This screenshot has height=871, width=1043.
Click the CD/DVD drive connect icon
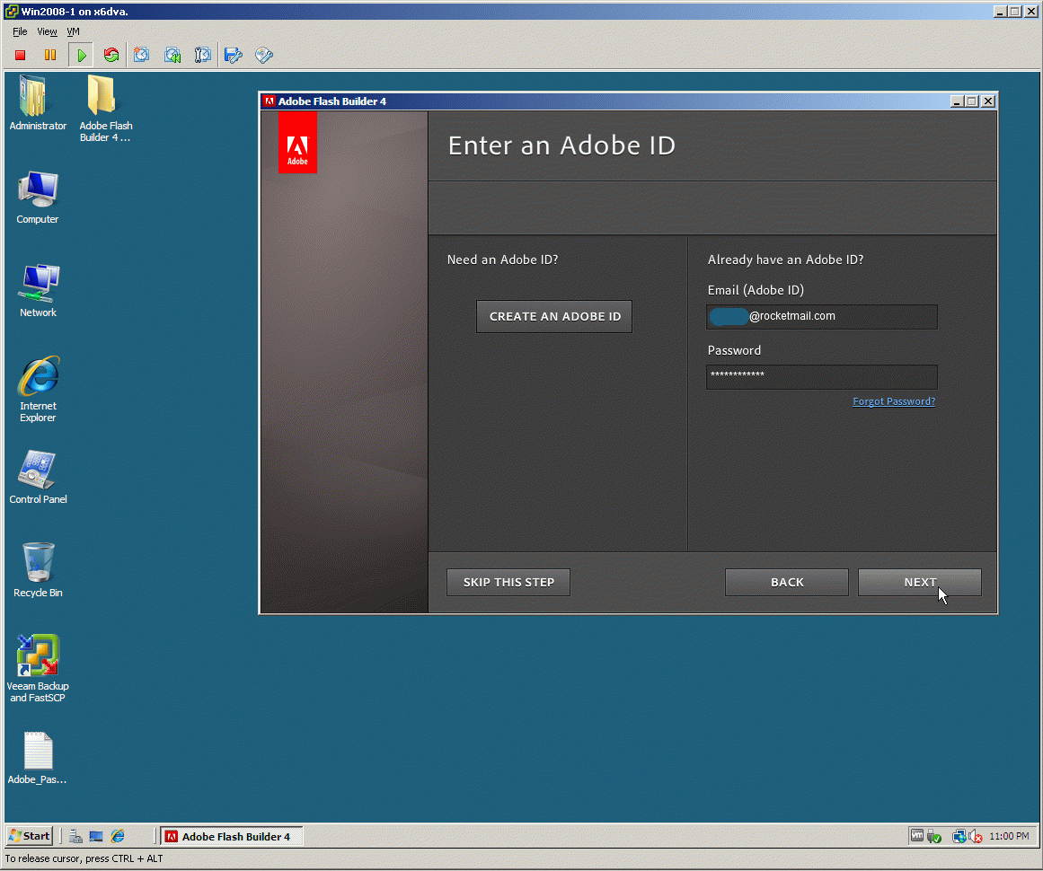click(x=264, y=55)
